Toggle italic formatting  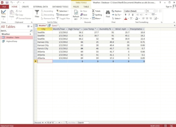(x=129, y=15)
